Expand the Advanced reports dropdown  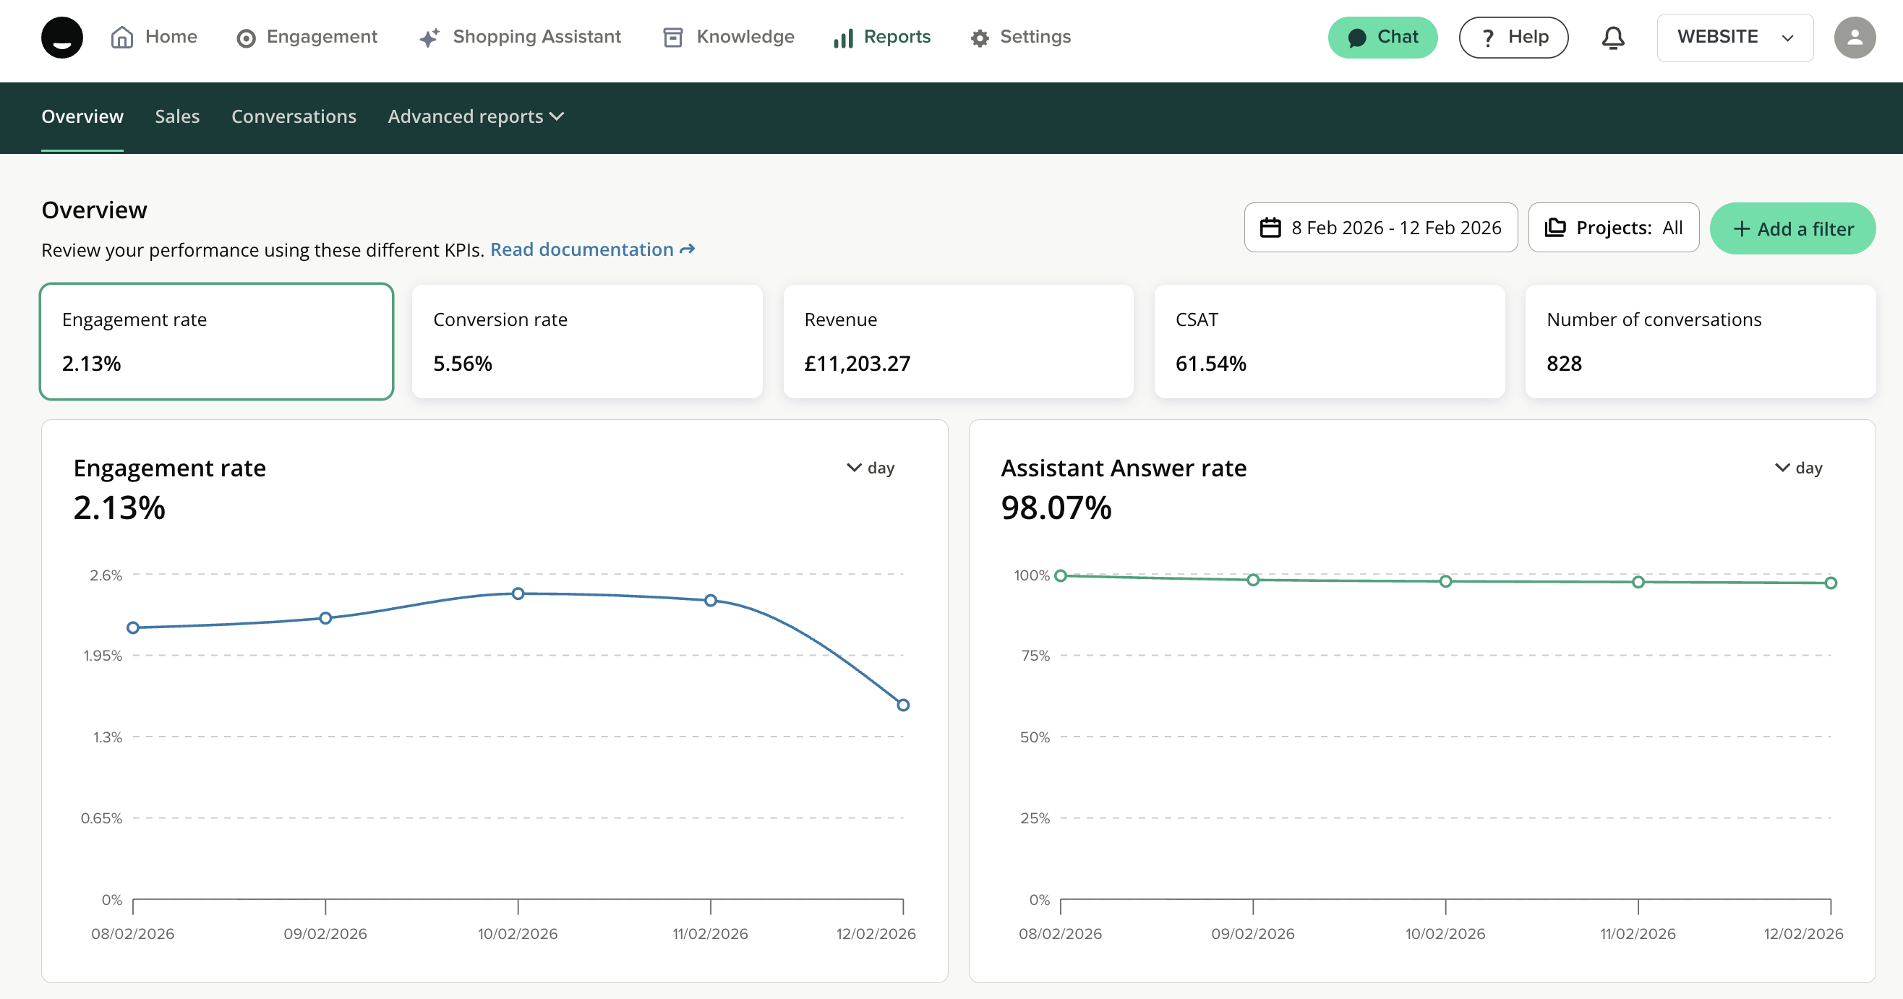tap(476, 116)
